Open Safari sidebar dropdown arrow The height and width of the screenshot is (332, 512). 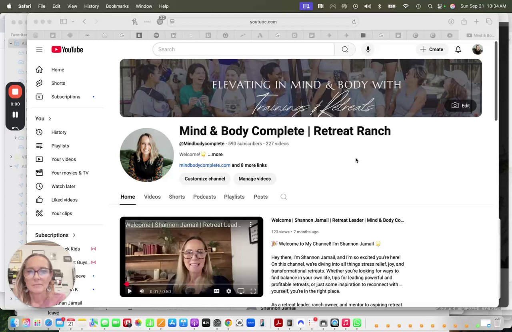tap(72, 22)
